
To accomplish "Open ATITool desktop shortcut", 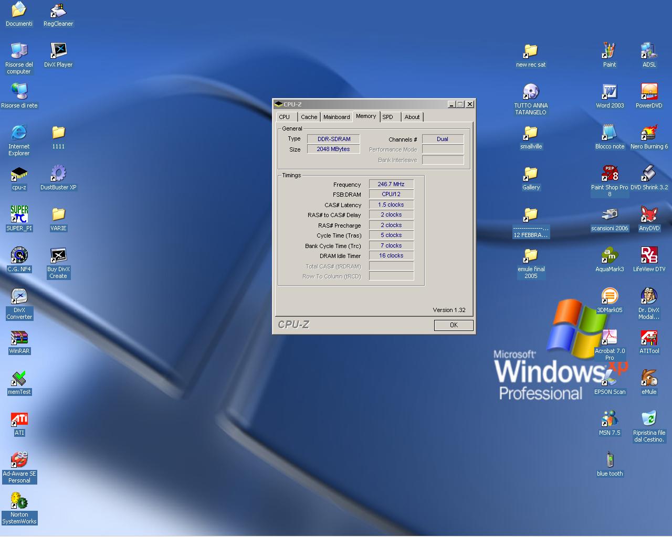I will (x=649, y=341).
